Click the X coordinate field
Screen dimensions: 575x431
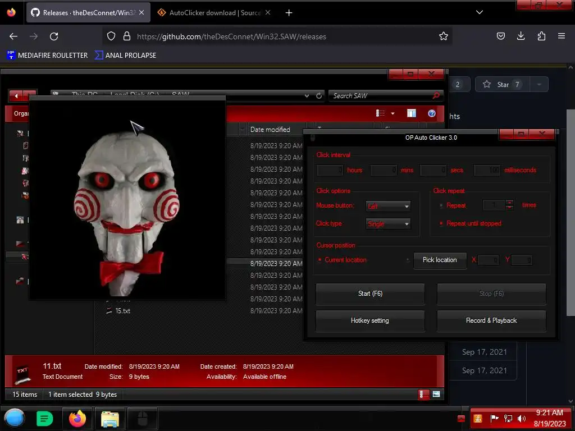pyautogui.click(x=488, y=260)
